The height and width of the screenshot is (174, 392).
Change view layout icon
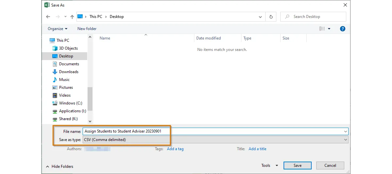coord(322,29)
